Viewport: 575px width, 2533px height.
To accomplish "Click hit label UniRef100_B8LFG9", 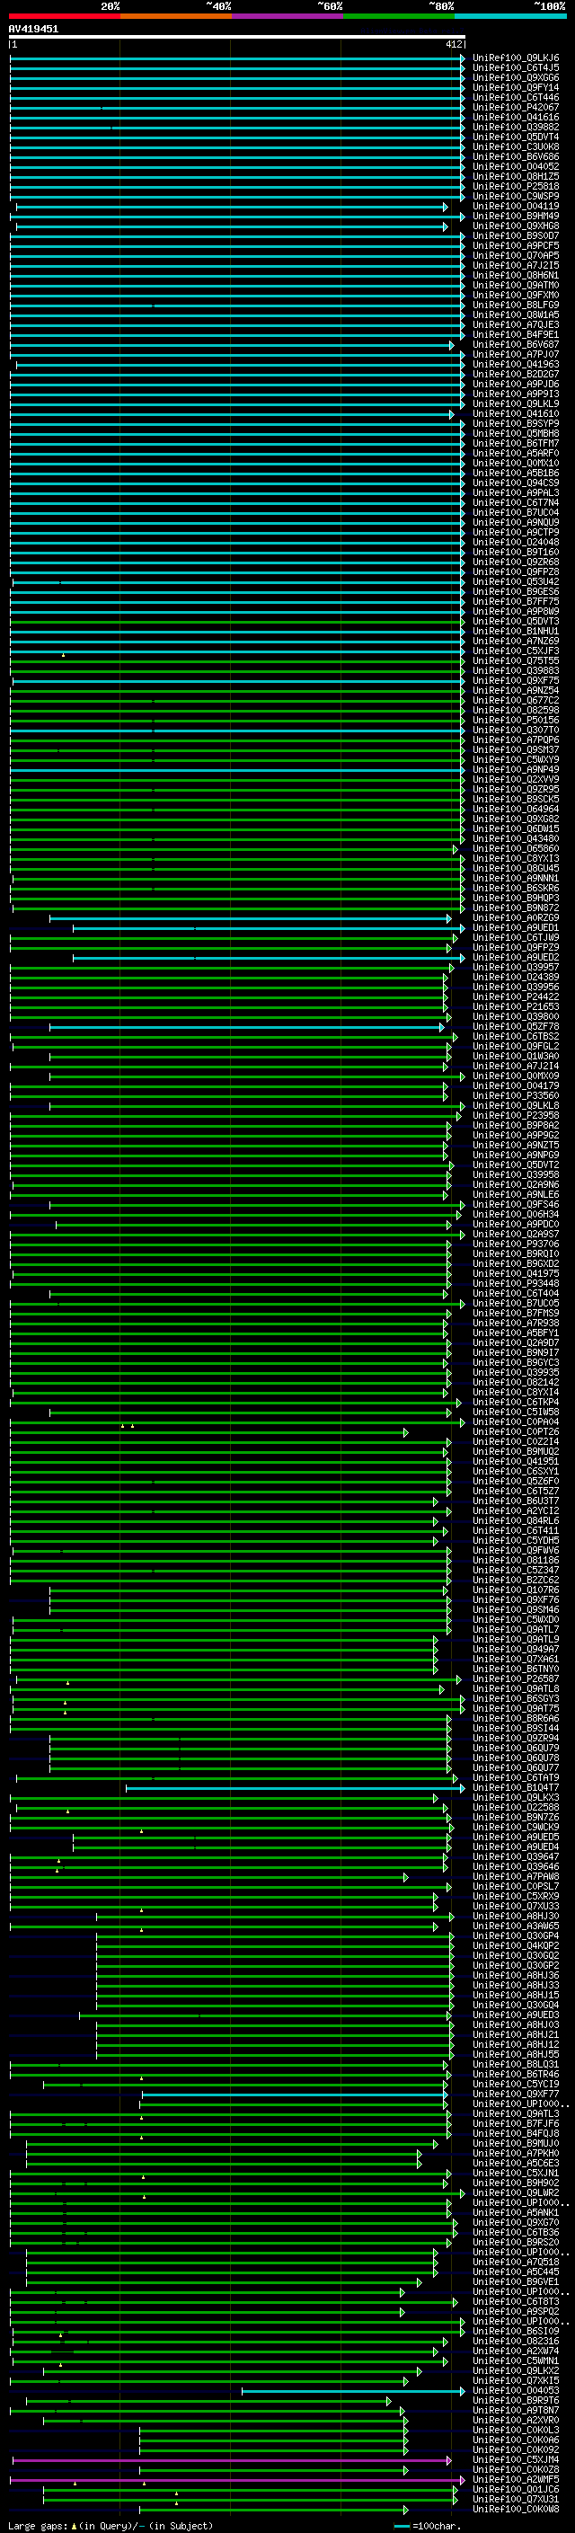I will pyautogui.click(x=516, y=306).
